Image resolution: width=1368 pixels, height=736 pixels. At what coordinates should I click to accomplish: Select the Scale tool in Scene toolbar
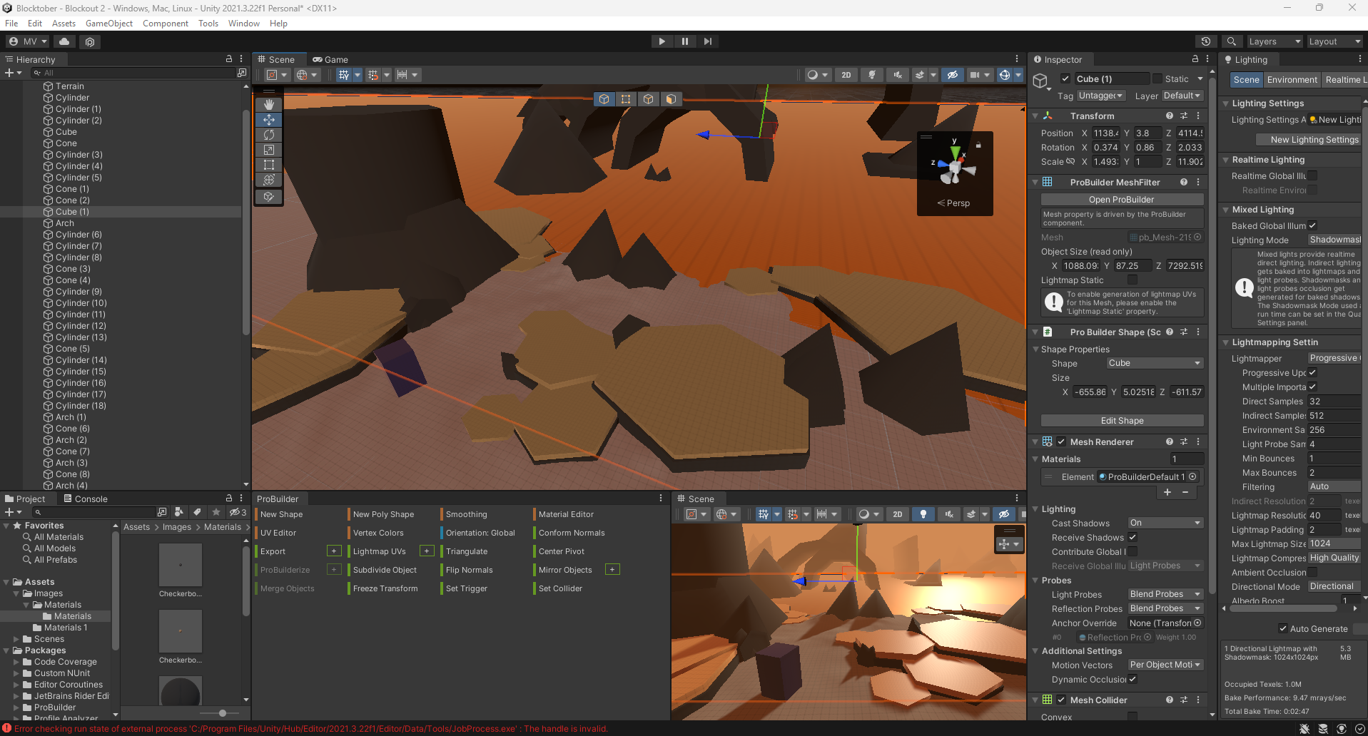click(x=269, y=150)
